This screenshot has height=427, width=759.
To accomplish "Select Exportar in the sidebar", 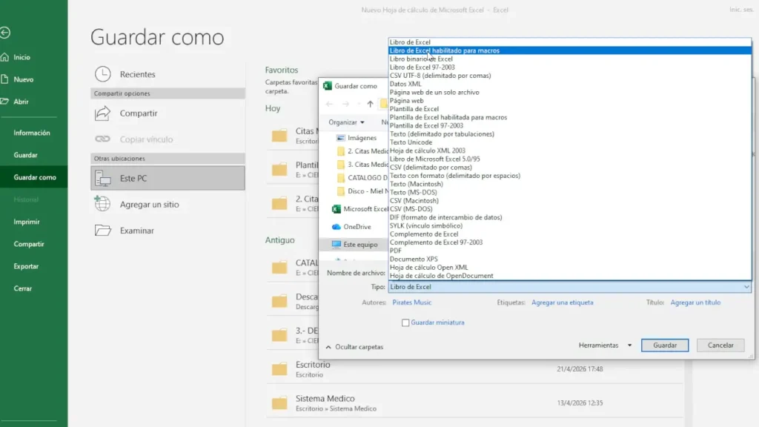I will (x=26, y=266).
